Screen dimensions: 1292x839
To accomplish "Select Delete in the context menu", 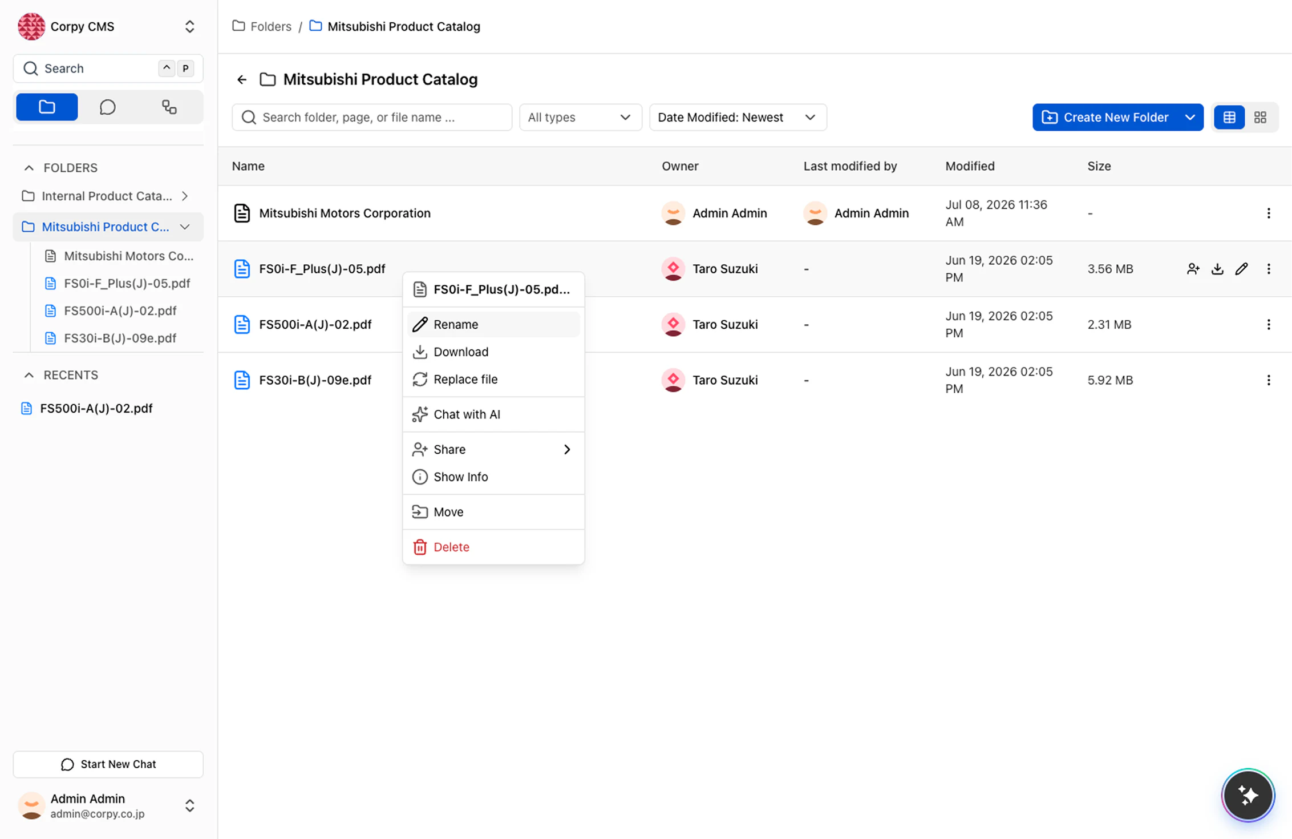I will point(493,547).
